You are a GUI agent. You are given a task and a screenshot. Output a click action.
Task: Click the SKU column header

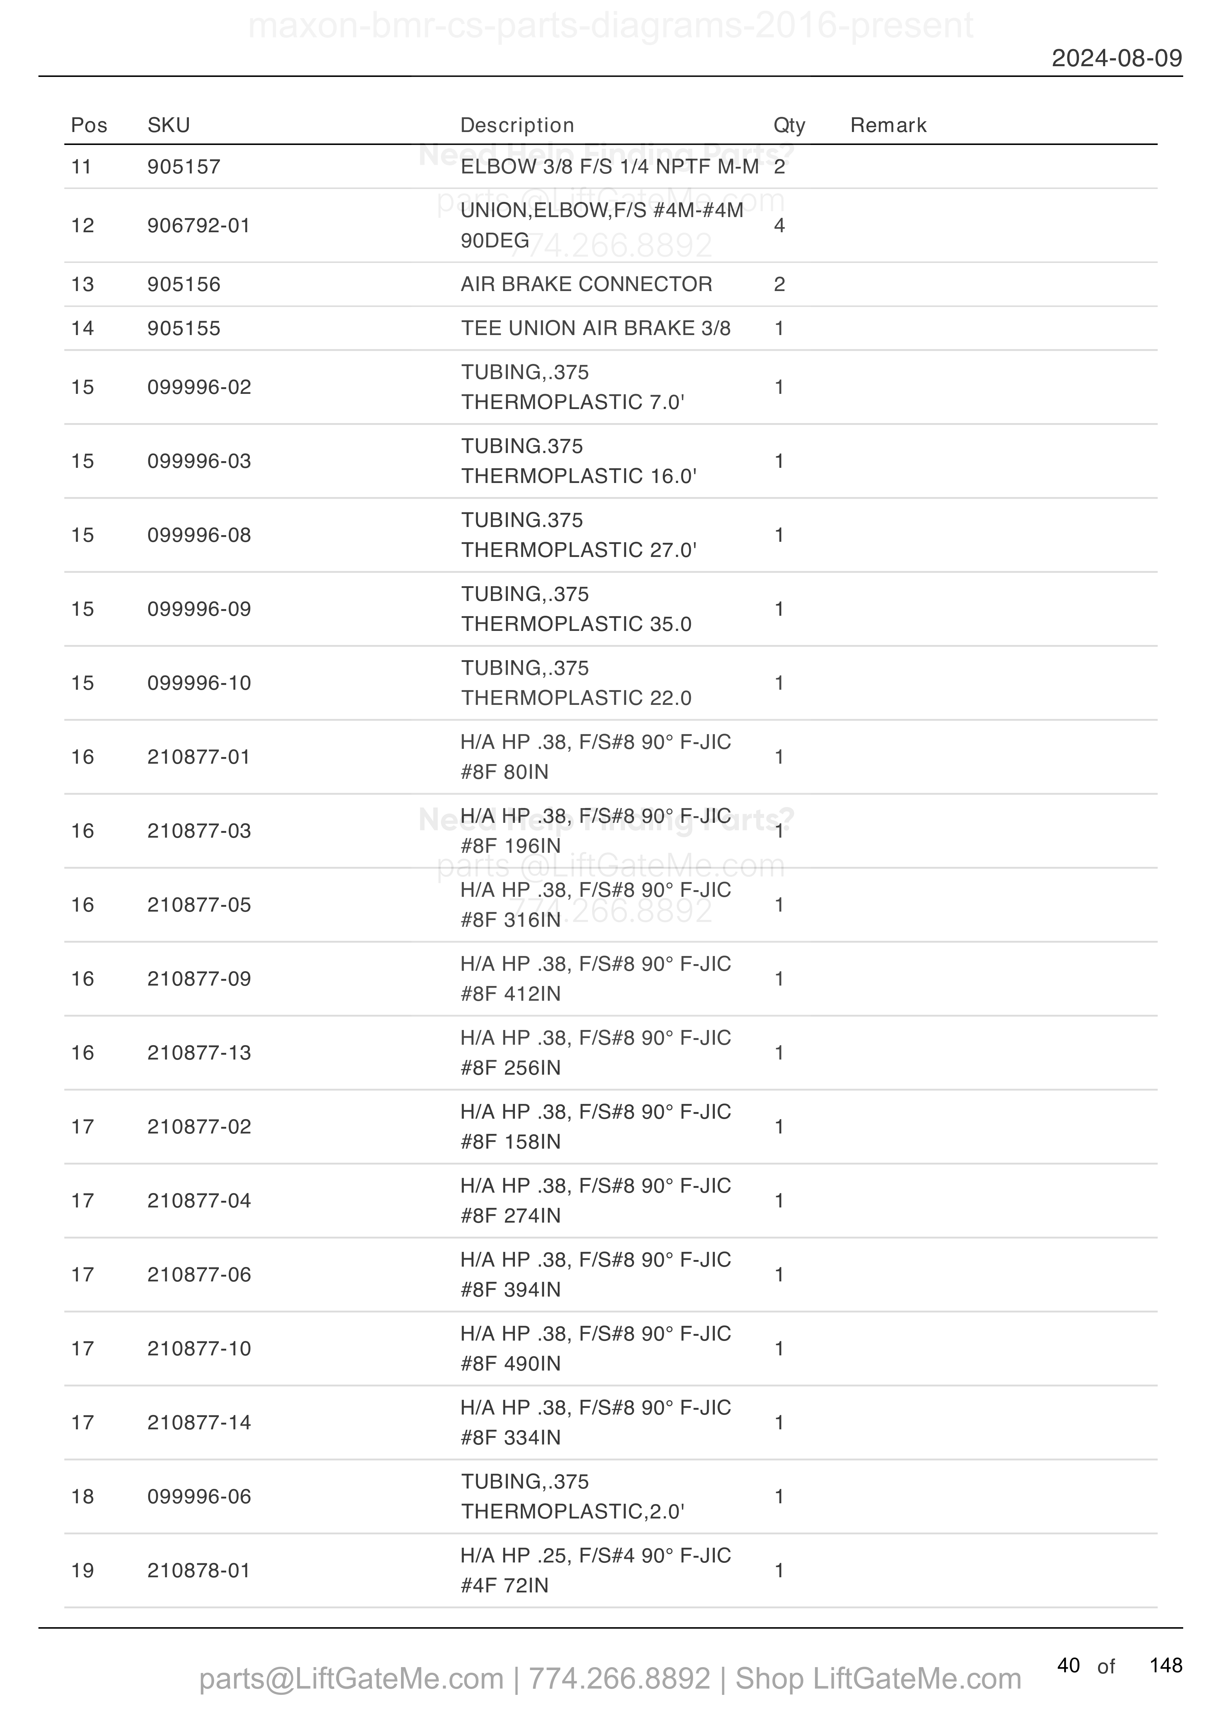169,125
